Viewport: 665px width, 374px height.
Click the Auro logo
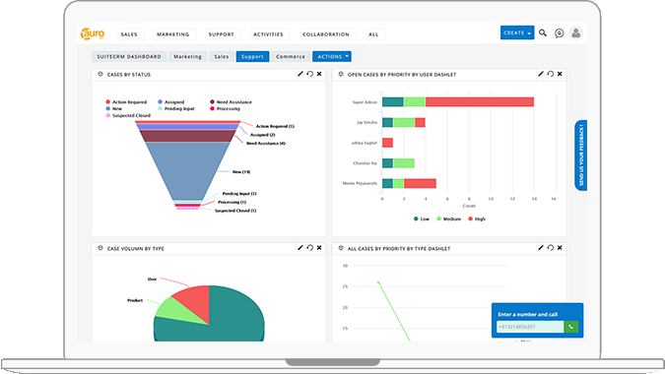(x=93, y=33)
